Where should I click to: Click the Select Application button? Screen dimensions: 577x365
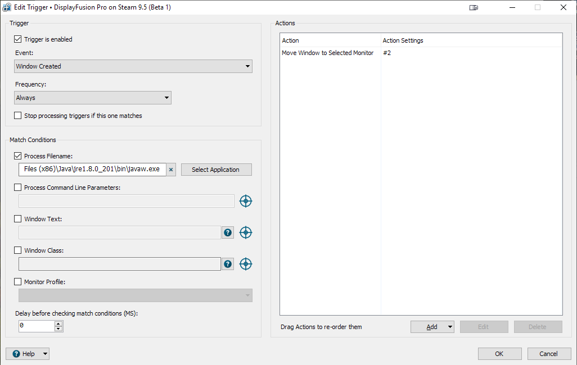coord(216,170)
